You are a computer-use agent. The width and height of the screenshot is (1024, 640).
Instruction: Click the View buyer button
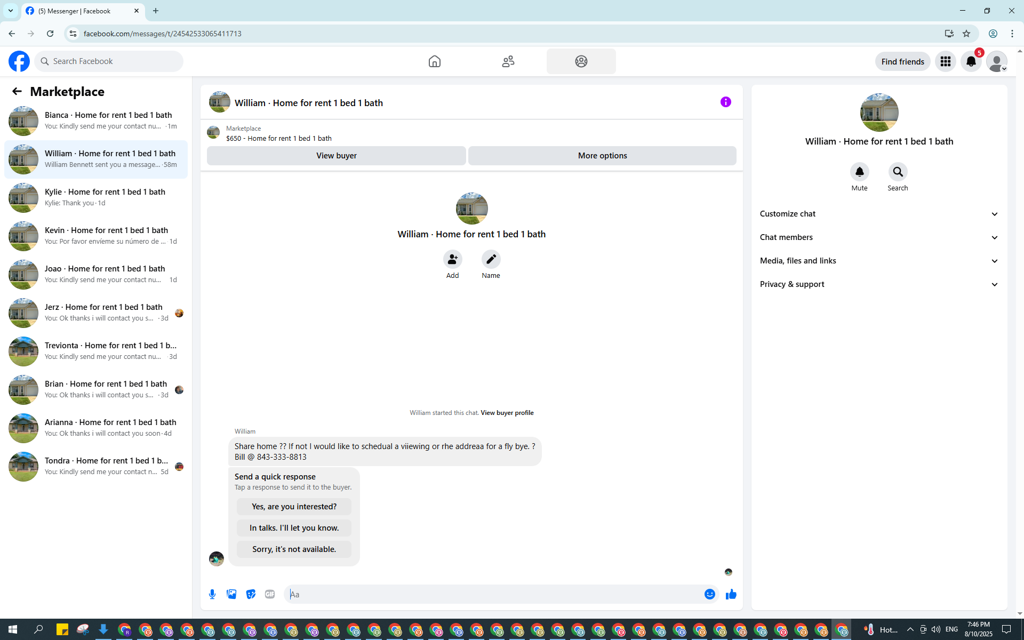pos(336,156)
